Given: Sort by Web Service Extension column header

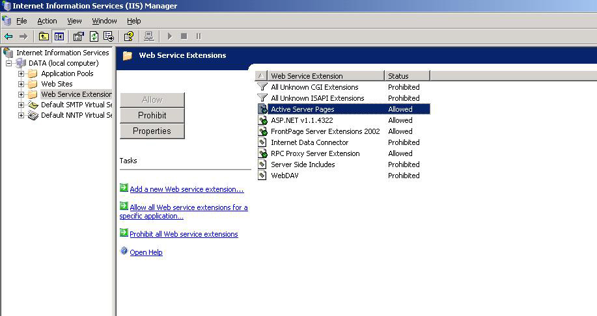Looking at the screenshot, I should 326,76.
